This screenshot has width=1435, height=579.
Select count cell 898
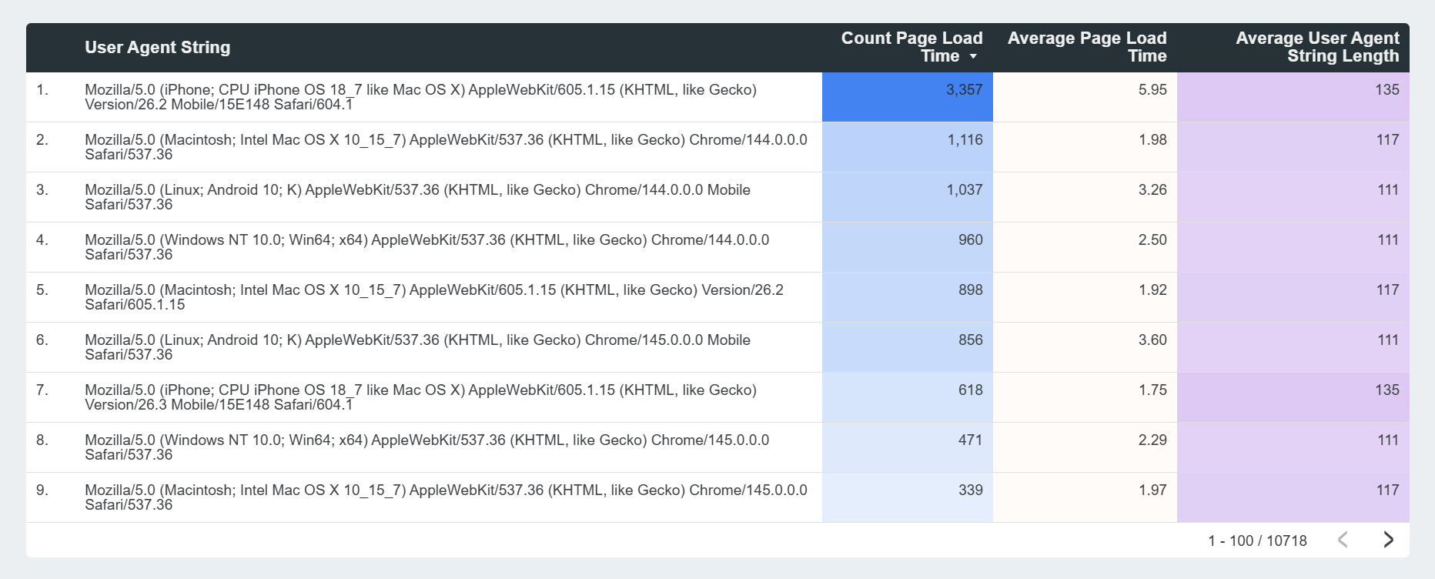pyautogui.click(x=908, y=297)
